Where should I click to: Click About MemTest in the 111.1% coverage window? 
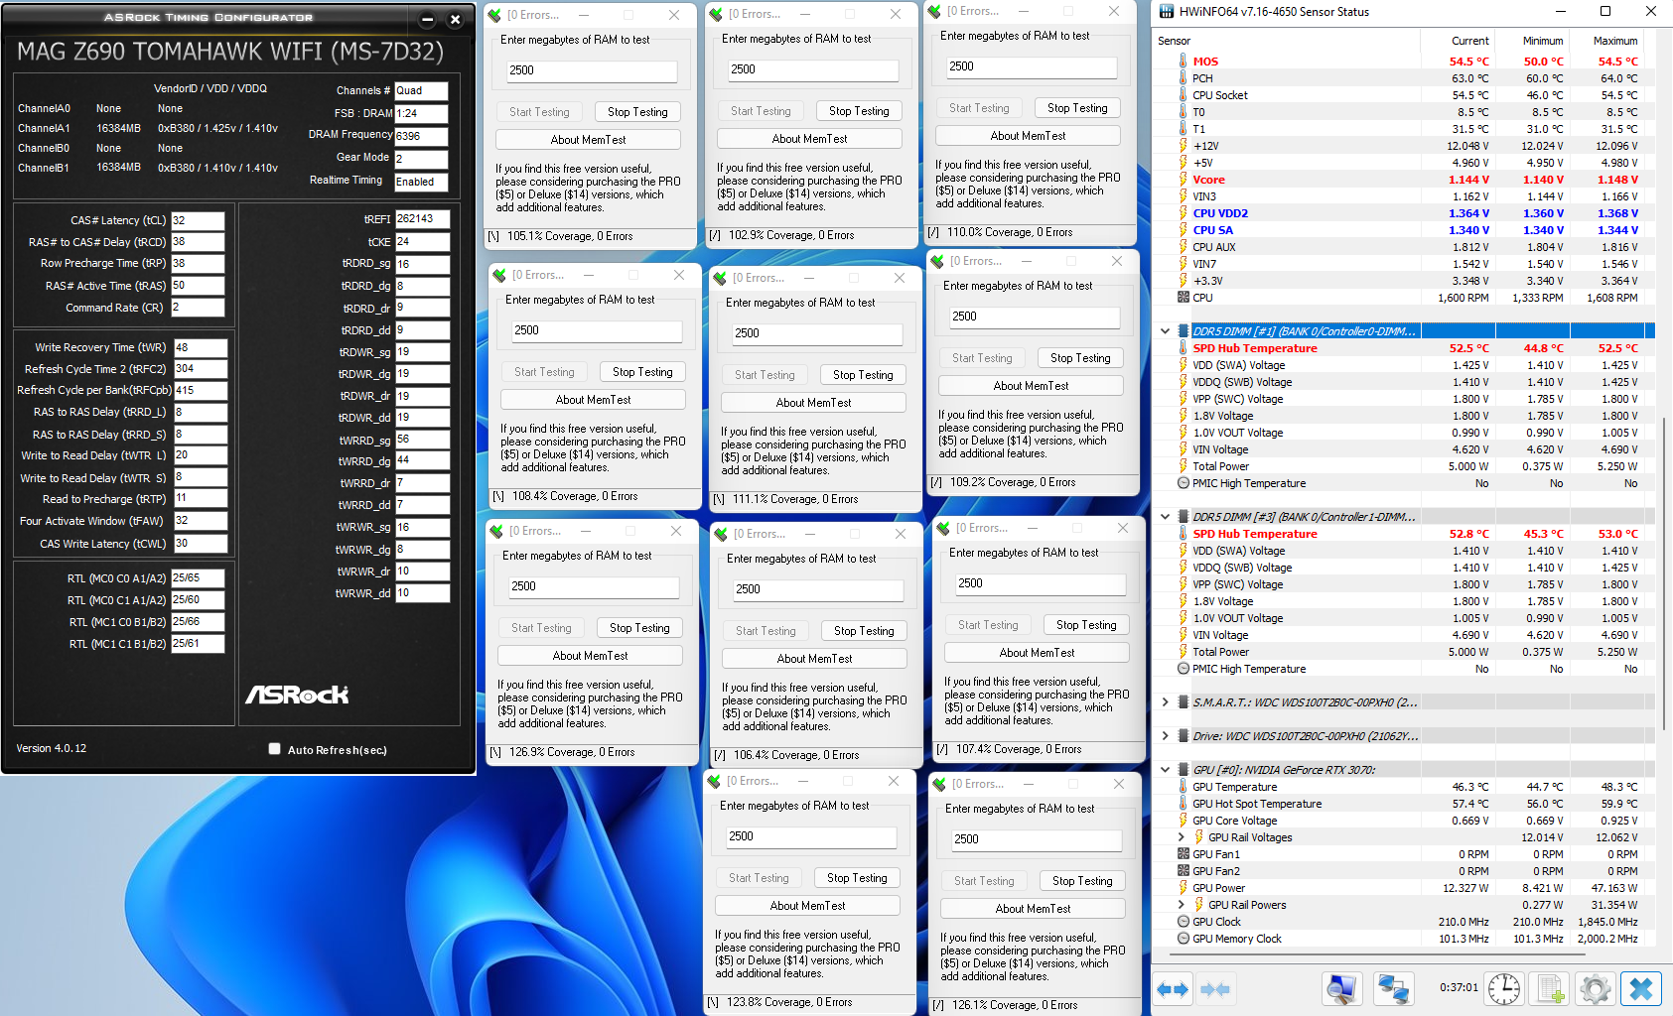coord(813,403)
